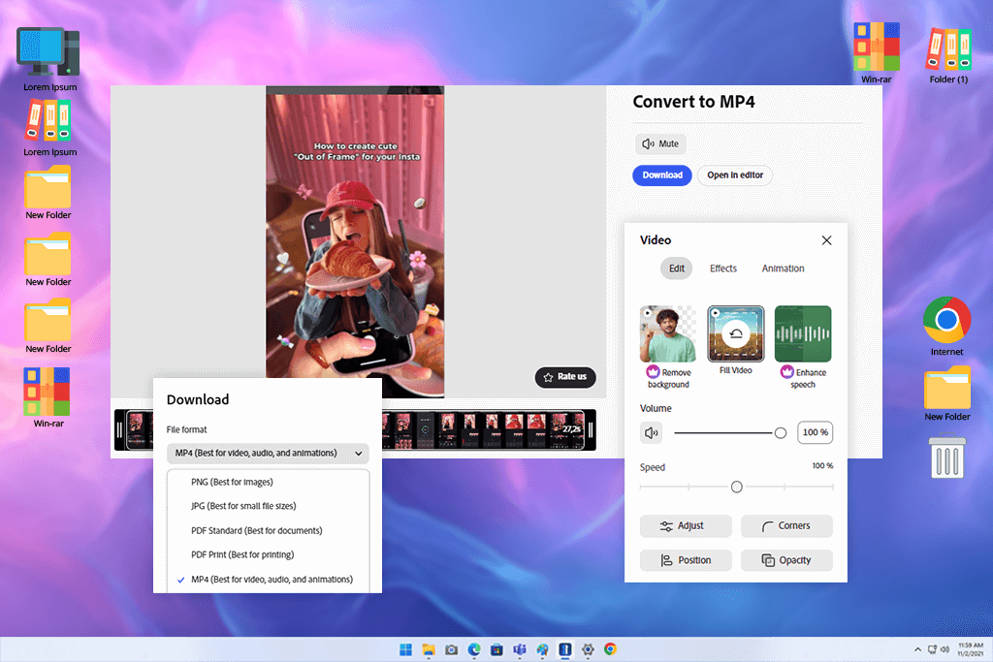993x662 pixels.
Task: Launch Chrome from the taskbar
Action: 610,649
